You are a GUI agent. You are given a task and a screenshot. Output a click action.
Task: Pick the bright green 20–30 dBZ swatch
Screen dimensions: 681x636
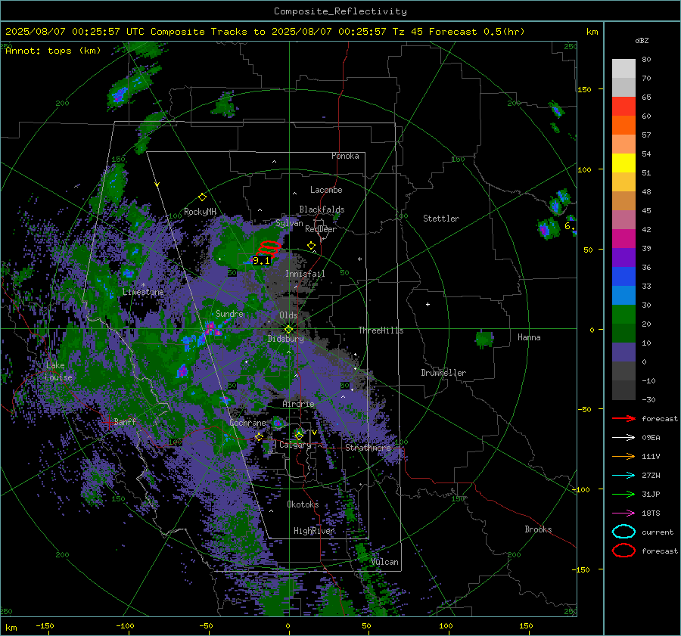click(x=623, y=315)
